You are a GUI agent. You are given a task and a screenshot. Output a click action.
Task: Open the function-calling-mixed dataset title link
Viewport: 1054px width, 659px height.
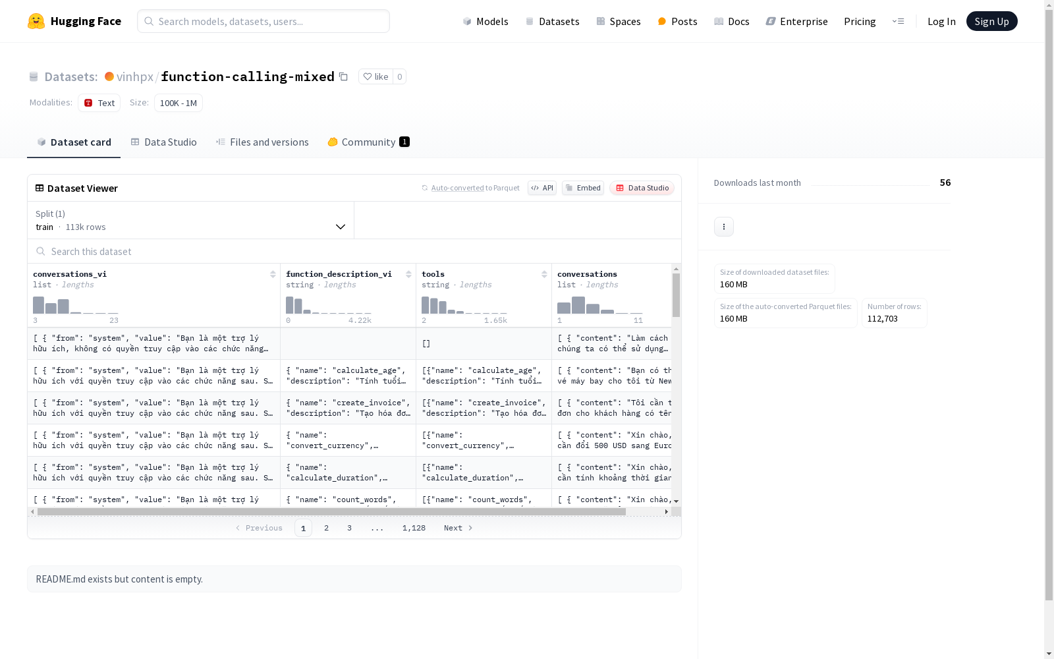pyautogui.click(x=248, y=76)
